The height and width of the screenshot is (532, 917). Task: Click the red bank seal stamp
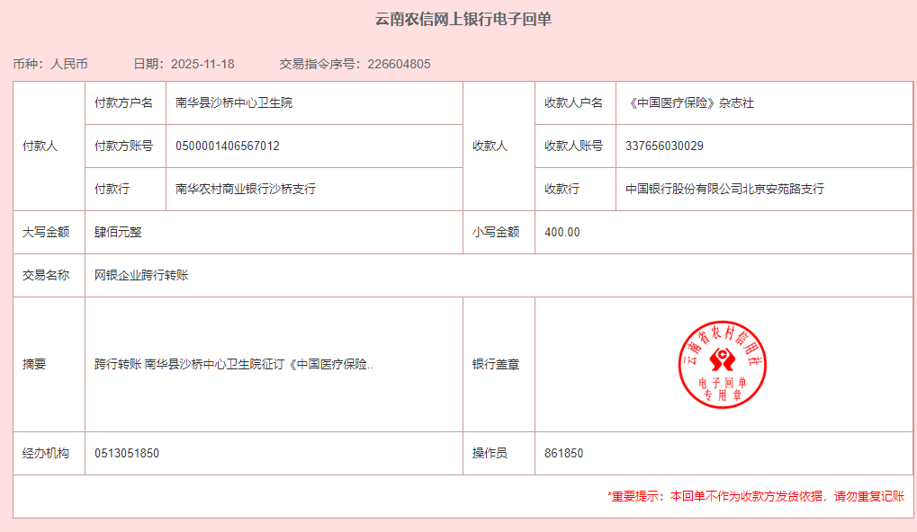723,364
